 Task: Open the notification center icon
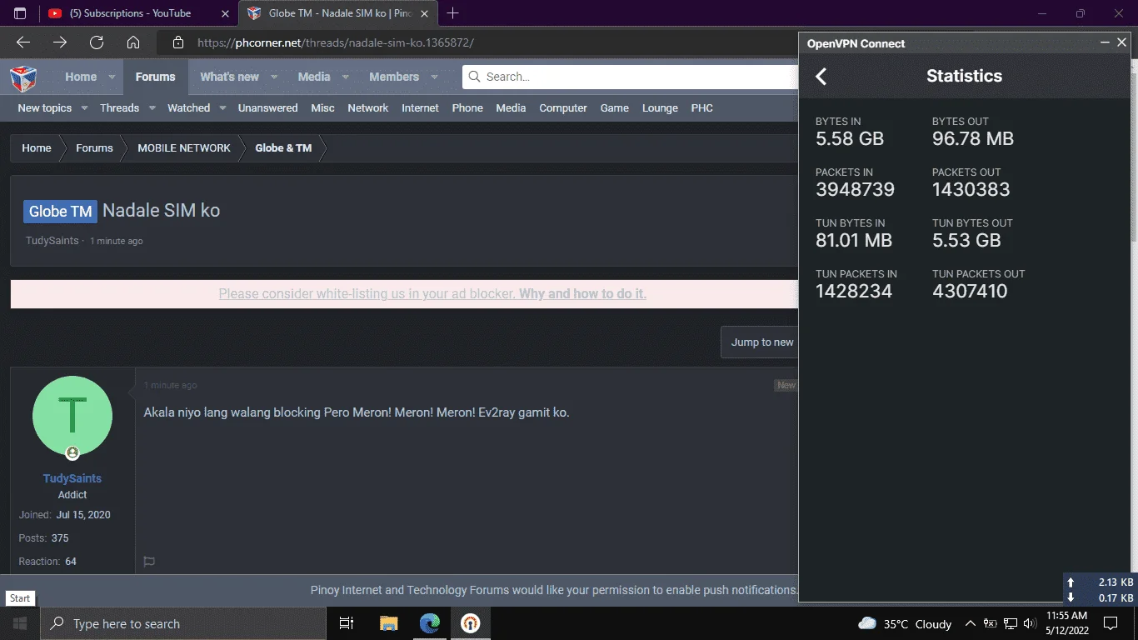pos(1110,623)
